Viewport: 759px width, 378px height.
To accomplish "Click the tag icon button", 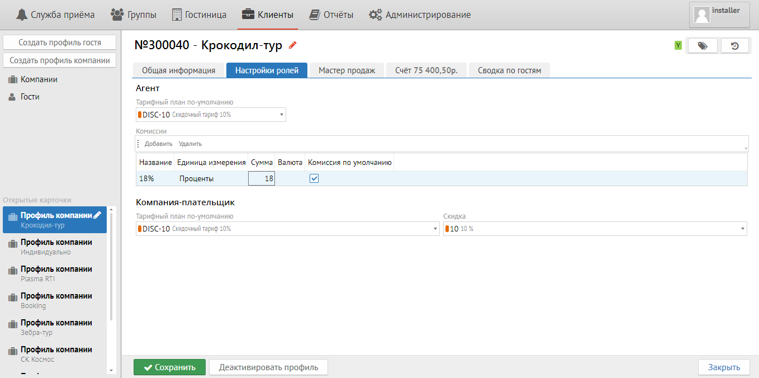I will point(703,46).
